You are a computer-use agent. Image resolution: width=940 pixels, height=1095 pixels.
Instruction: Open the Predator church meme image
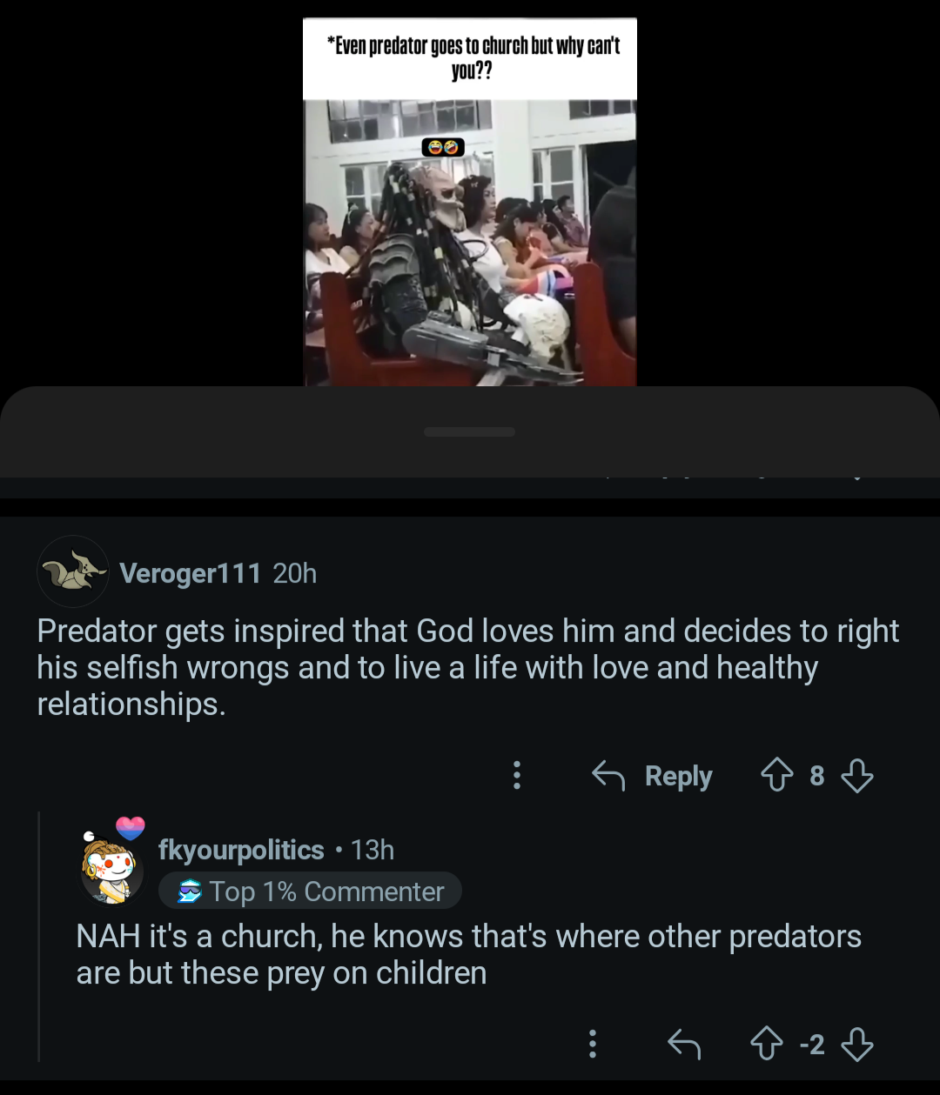coord(470,243)
